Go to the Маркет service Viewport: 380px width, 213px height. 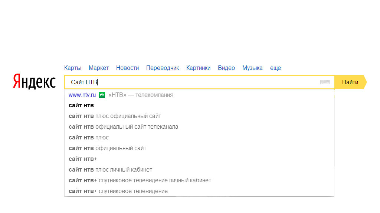click(x=99, y=68)
